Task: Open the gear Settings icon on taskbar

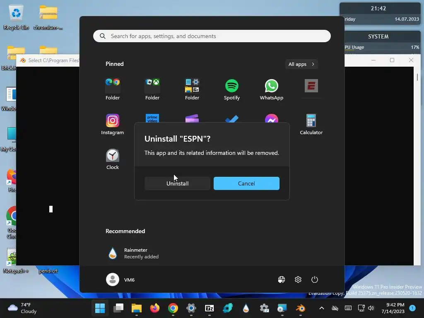Action: 264,308
